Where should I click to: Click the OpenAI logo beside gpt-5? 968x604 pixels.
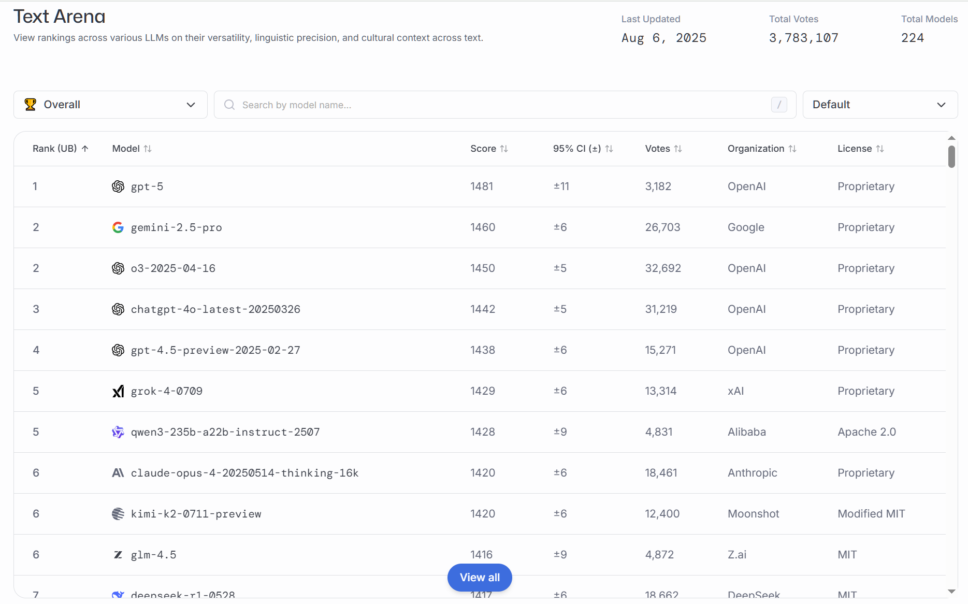pos(118,186)
